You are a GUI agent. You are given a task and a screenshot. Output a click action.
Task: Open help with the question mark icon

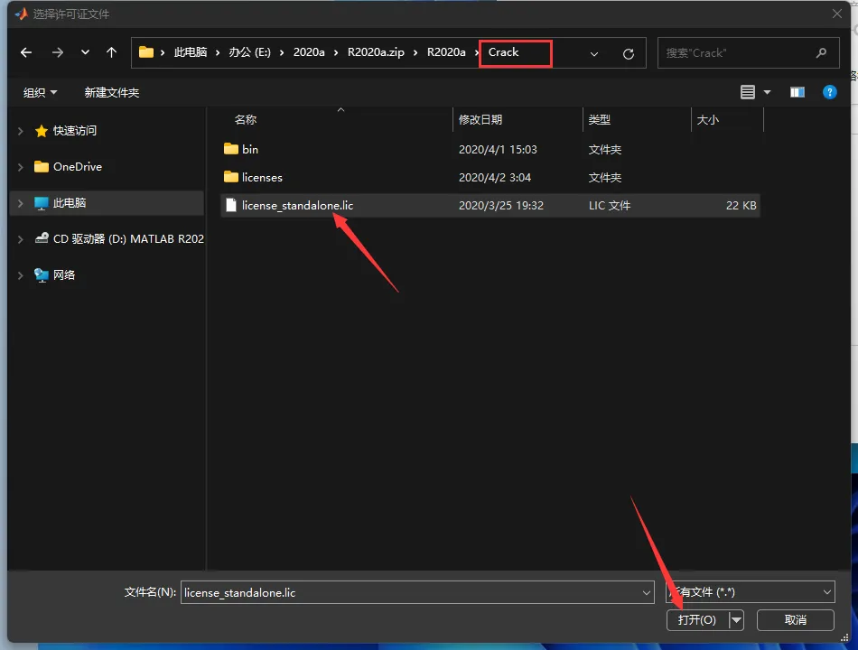(829, 92)
